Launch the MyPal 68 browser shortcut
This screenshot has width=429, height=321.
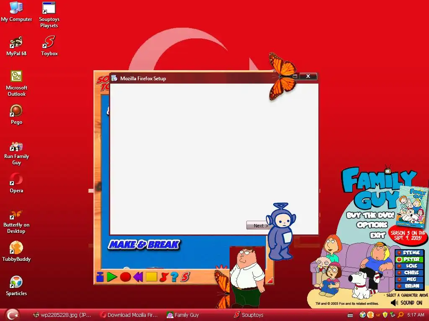tap(16, 46)
